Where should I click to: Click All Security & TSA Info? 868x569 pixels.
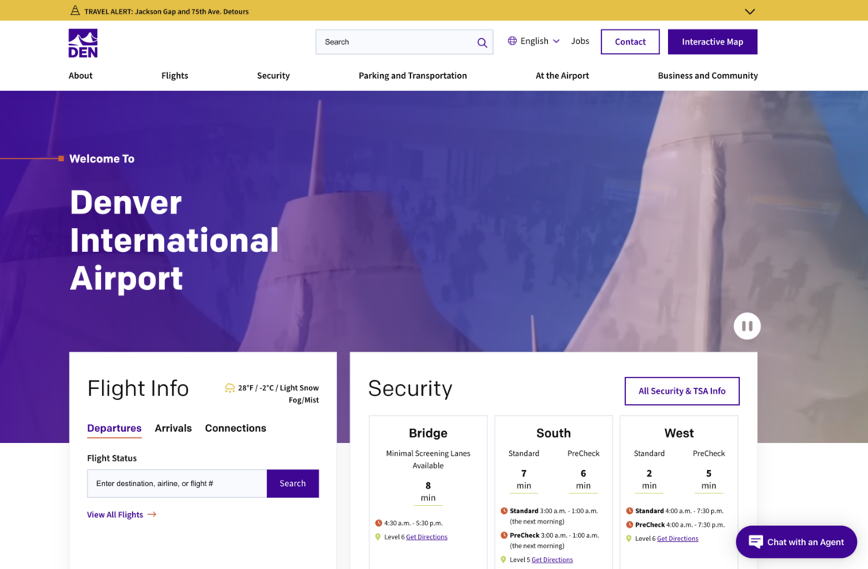[682, 390]
